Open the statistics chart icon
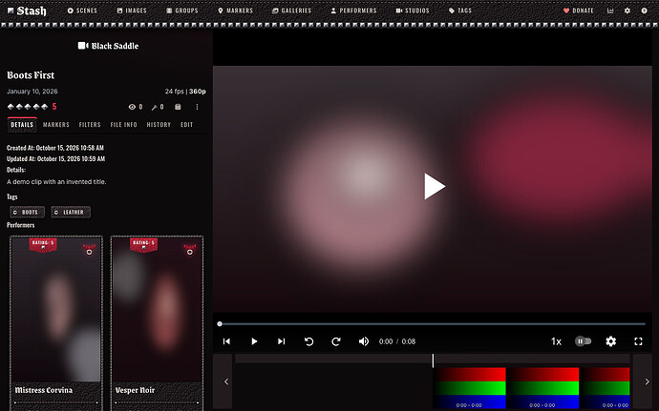Viewport: 659px width, 411px height. tap(610, 10)
